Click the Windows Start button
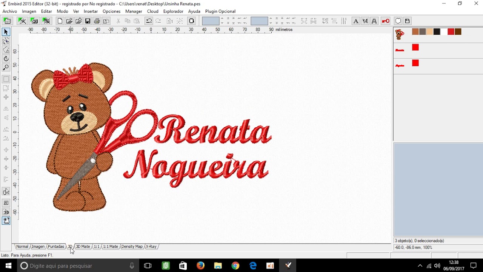Screen dimensions: 483x272 click(x=8, y=266)
